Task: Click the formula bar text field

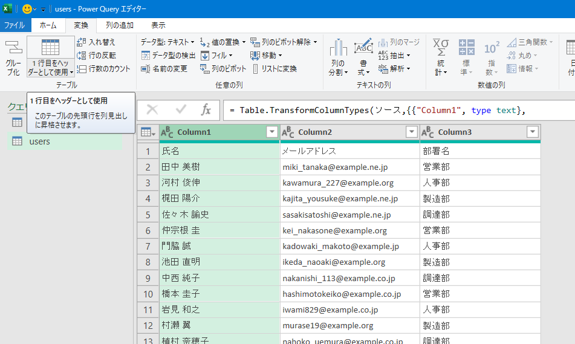Action: point(398,110)
